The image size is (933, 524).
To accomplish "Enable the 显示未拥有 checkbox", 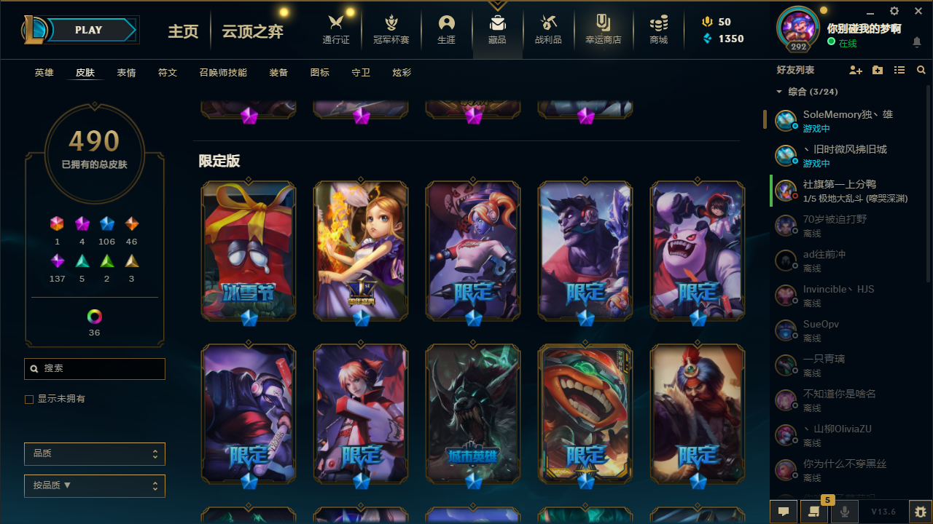I will pos(29,400).
